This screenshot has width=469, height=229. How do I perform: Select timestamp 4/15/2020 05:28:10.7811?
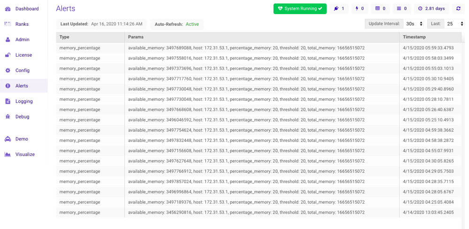pyautogui.click(x=428, y=99)
